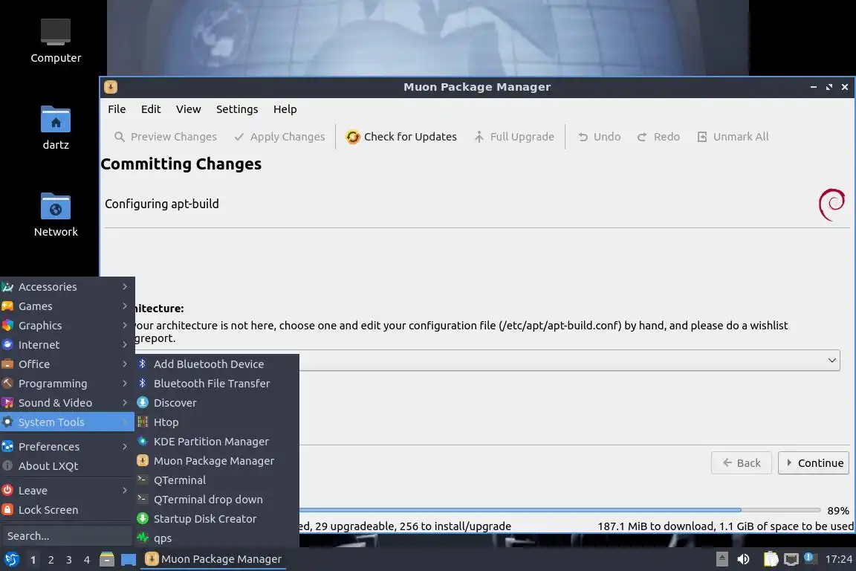This screenshot has width=856, height=571.
Task: Switch to virtual desktop 4
Action: click(x=87, y=560)
